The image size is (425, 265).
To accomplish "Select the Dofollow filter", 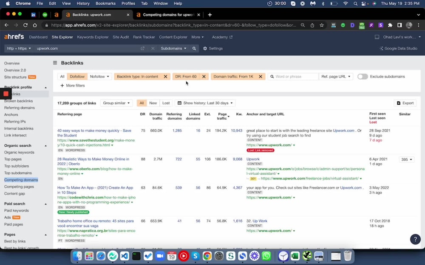I will (77, 76).
